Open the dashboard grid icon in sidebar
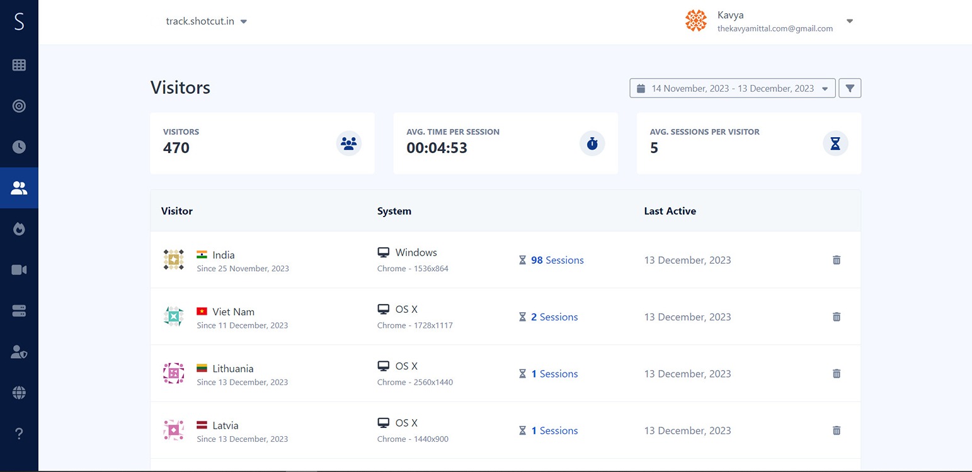 (19, 65)
